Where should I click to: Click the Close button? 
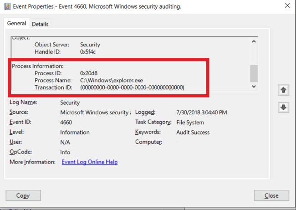click(271, 195)
